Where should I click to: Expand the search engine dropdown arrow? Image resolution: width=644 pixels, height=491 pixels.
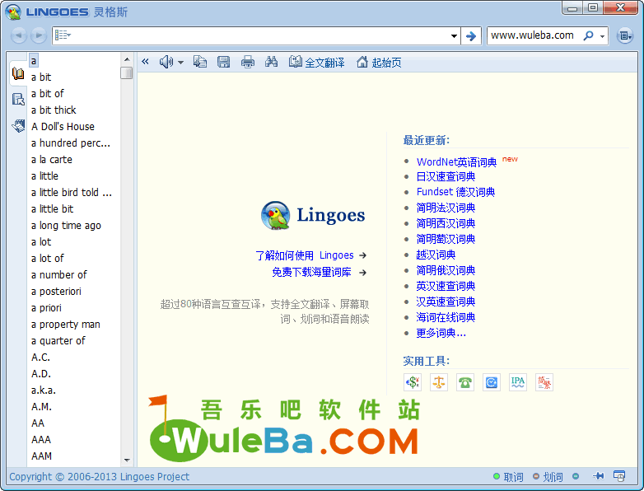point(602,36)
